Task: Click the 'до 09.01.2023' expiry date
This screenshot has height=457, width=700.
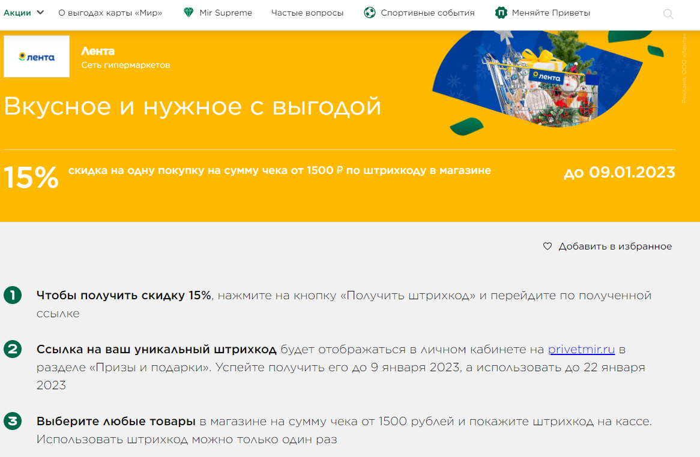Action: (620, 172)
